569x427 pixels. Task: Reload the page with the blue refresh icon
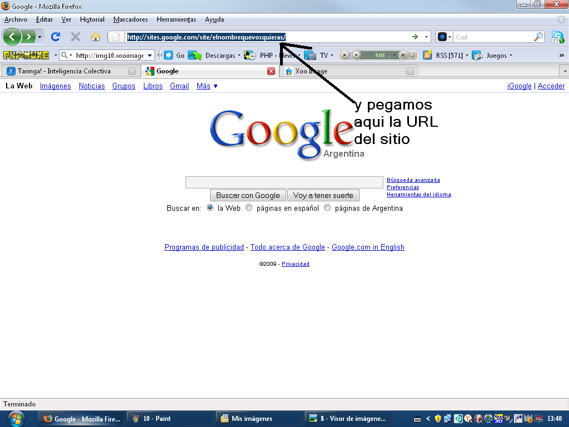56,37
